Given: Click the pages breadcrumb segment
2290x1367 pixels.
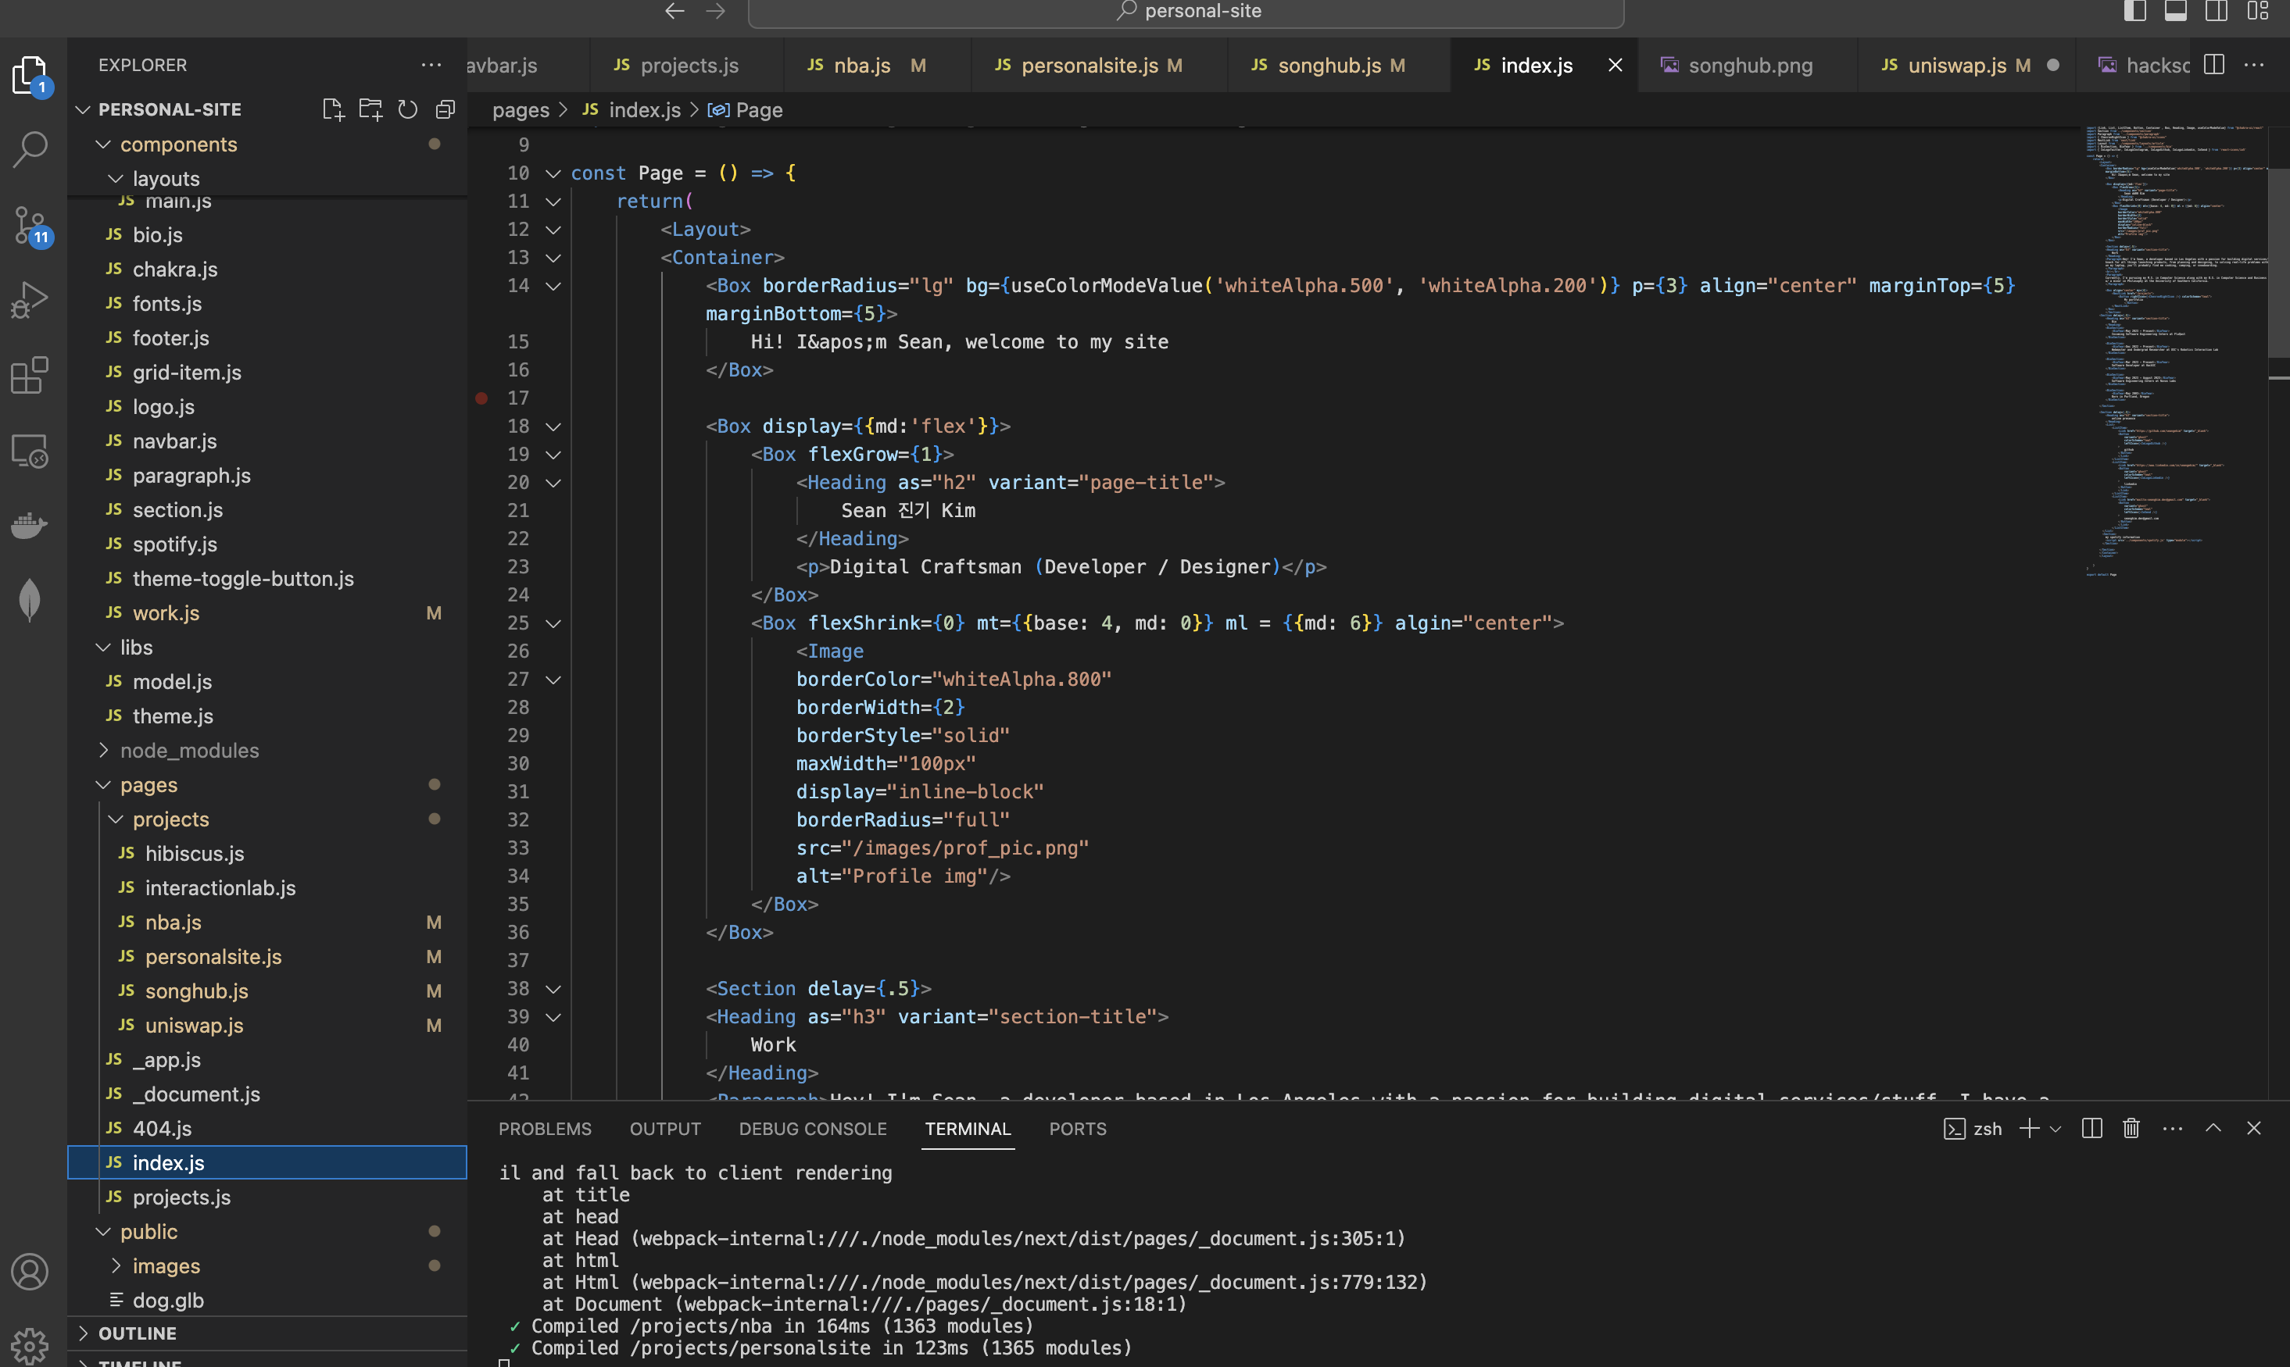Looking at the screenshot, I should 521,111.
